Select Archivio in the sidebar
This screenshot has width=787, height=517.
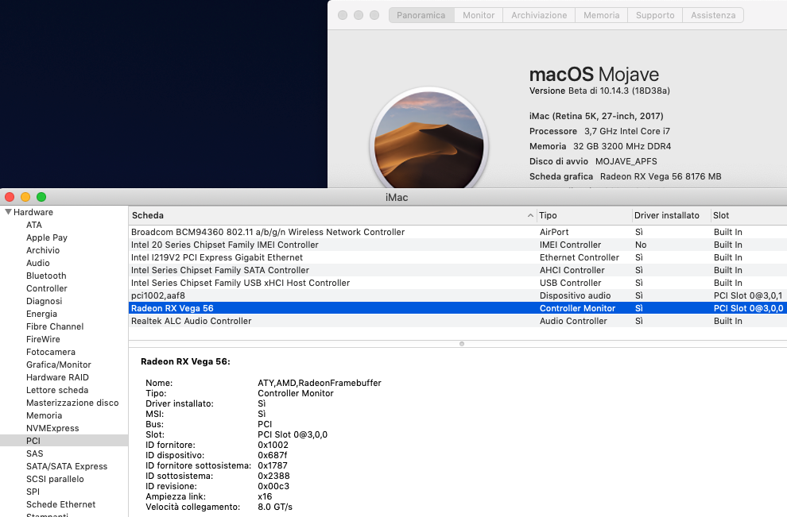[x=43, y=250]
